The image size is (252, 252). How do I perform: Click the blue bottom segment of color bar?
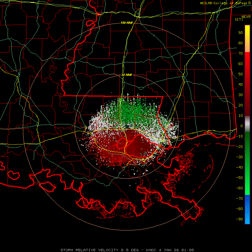coord(247,209)
